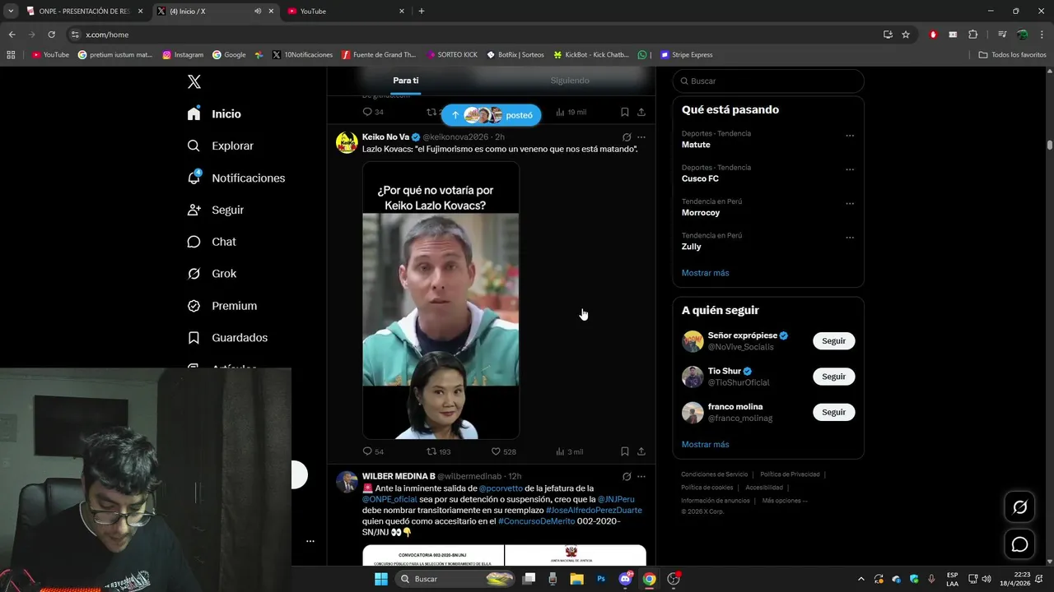Open @pcorvetto mention link

coord(501,488)
